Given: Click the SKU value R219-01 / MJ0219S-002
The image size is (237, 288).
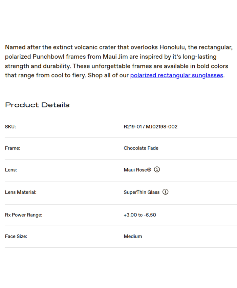Looking at the screenshot, I should (x=150, y=127).
